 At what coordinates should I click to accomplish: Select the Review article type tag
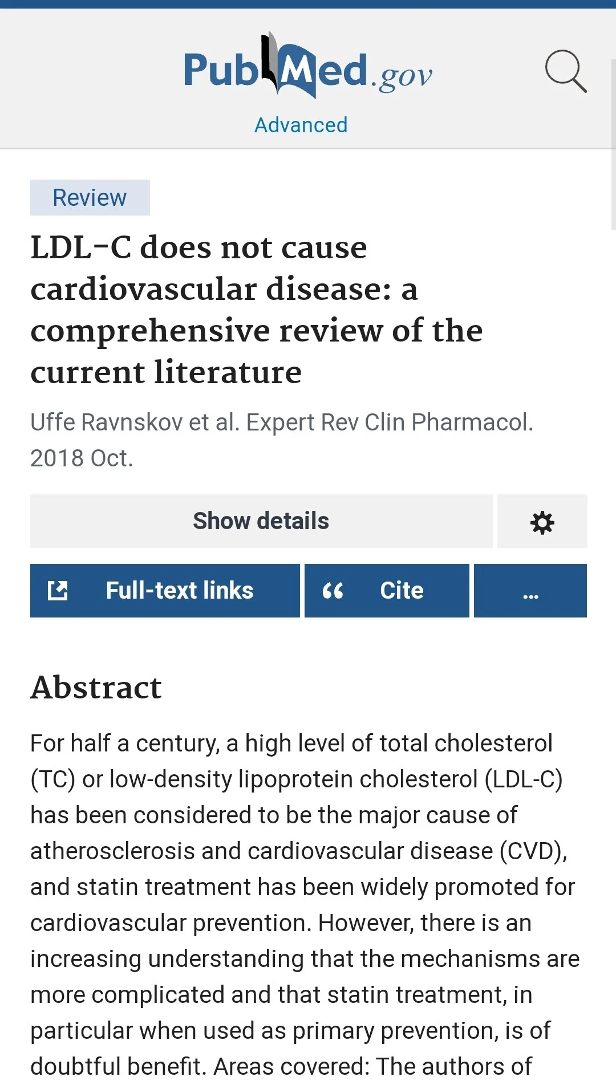point(90,198)
